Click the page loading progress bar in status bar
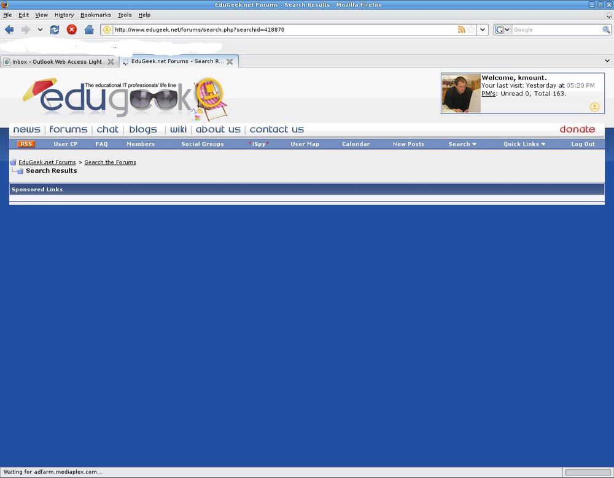The height and width of the screenshot is (478, 614). [x=588, y=472]
